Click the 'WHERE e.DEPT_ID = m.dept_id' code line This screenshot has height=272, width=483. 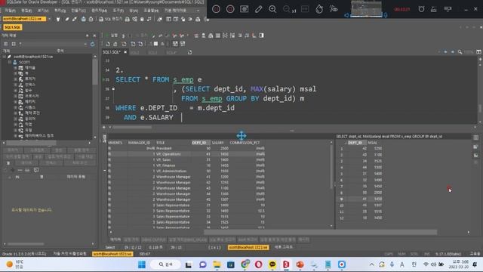175,108
